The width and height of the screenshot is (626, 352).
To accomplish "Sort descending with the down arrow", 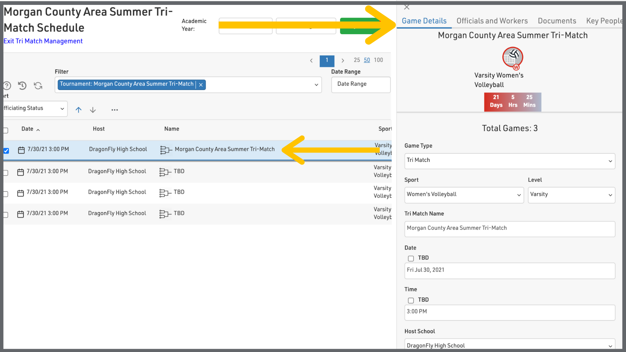I will pos(93,110).
